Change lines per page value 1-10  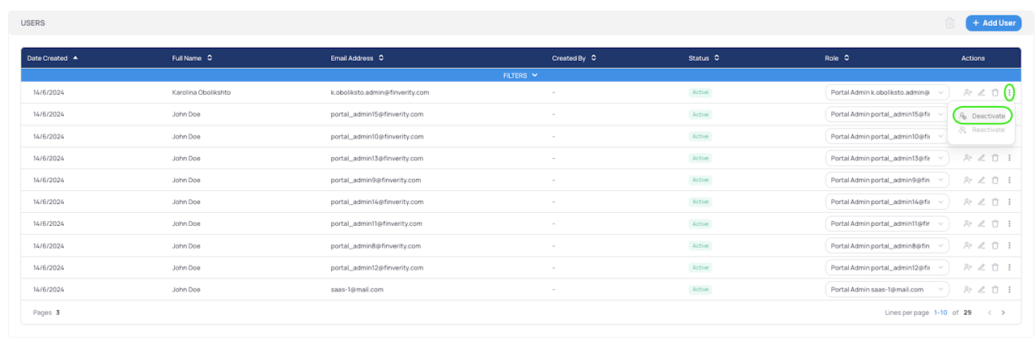tap(940, 313)
